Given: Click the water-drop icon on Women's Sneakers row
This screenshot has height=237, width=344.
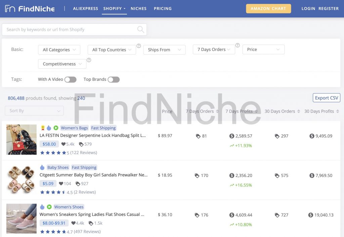Looking at the screenshot, I should click(x=42, y=207).
